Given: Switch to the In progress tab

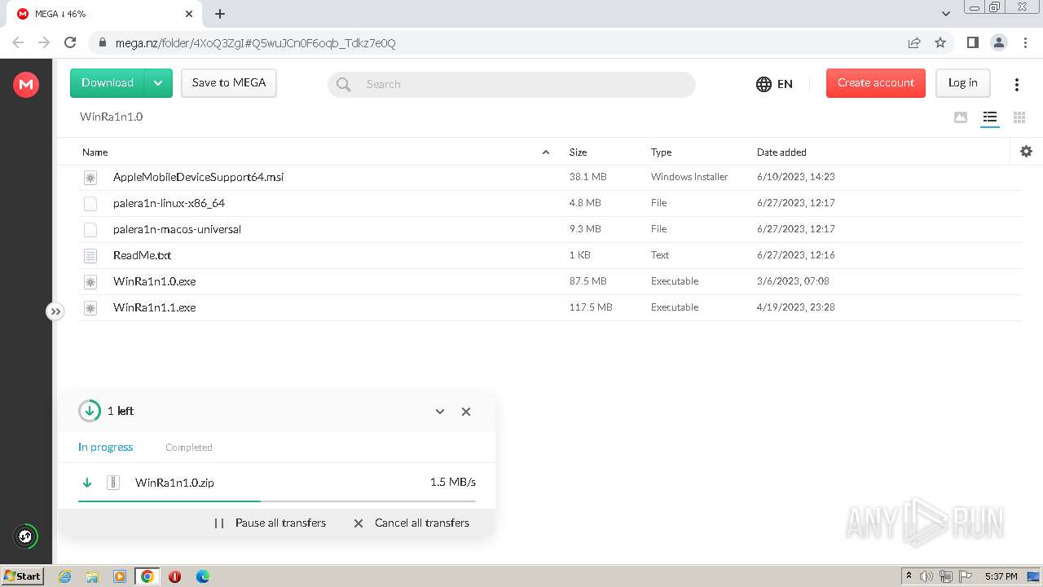Looking at the screenshot, I should click(106, 447).
